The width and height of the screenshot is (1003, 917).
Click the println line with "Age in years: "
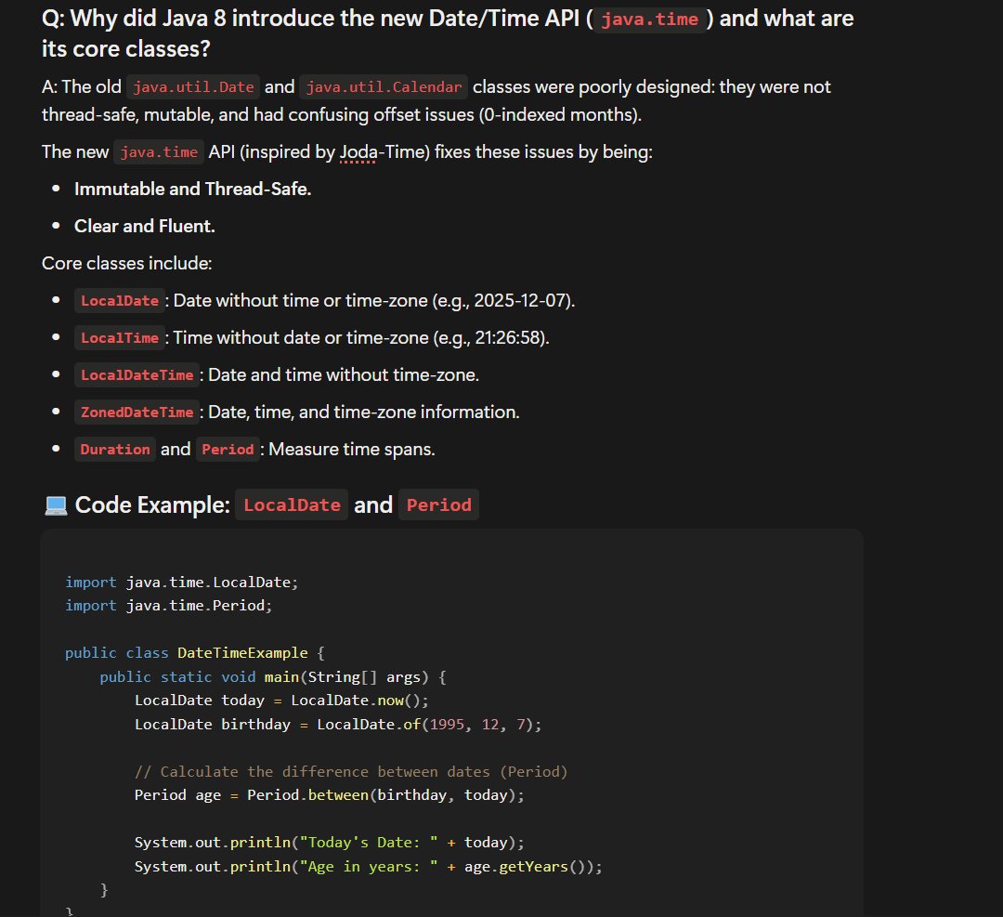369,867
